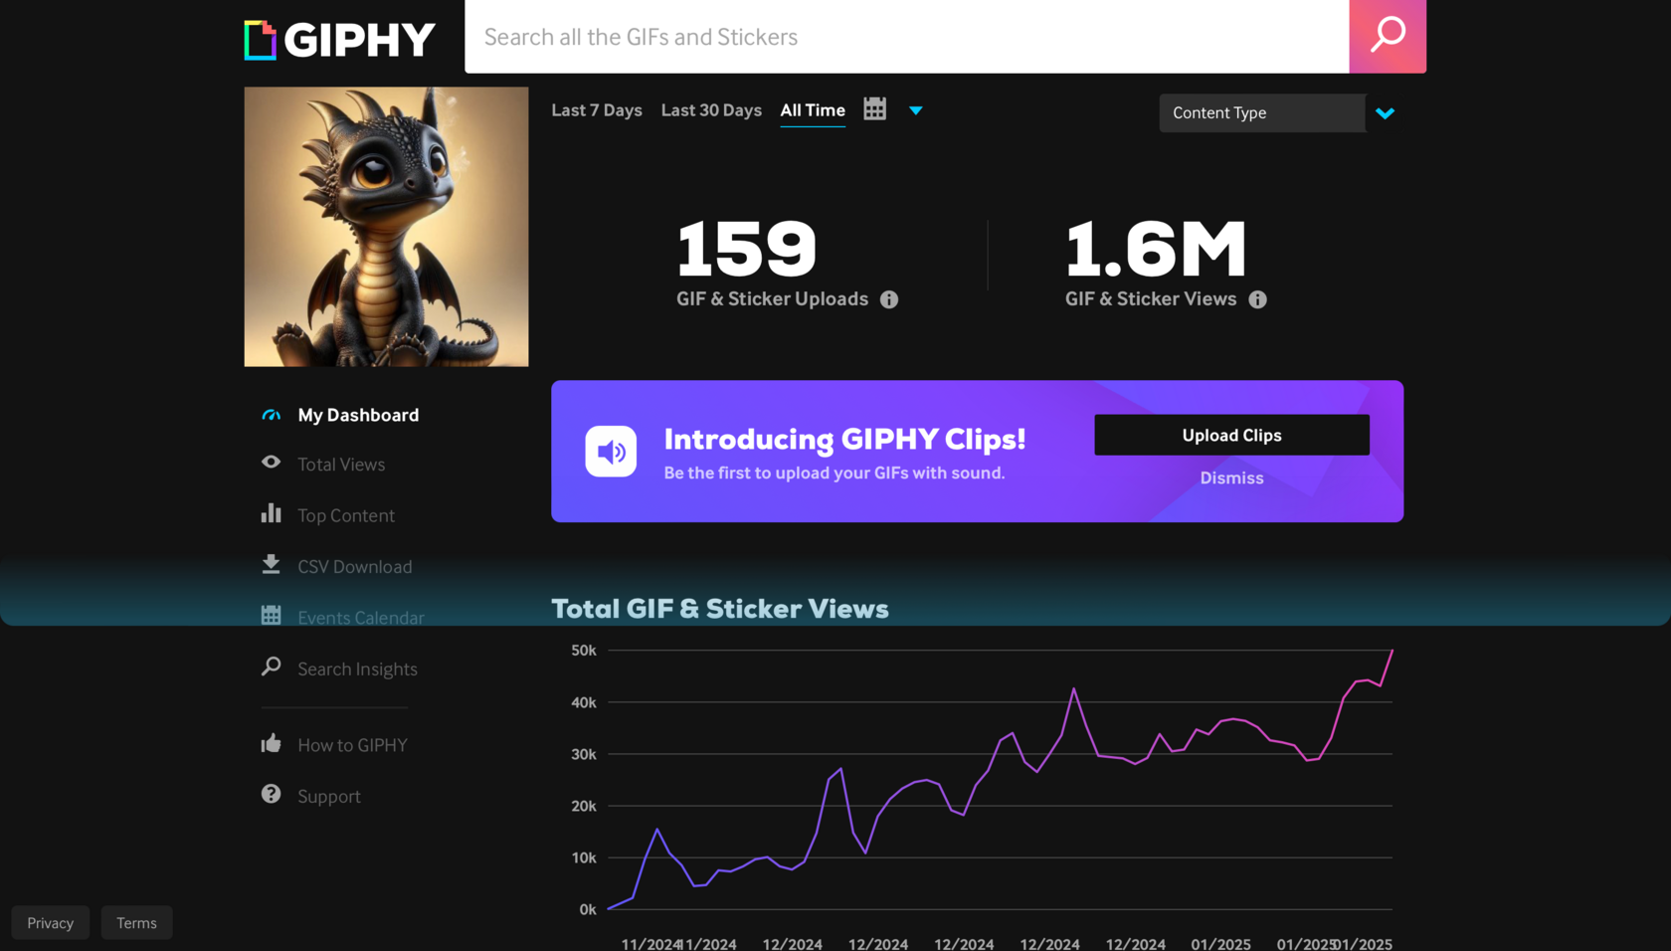Go to Total Views page
Viewport: 1671px width, 951px height.
coord(341,465)
